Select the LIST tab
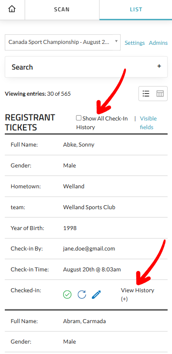Viewport: 172px width, 354px height. point(136,10)
